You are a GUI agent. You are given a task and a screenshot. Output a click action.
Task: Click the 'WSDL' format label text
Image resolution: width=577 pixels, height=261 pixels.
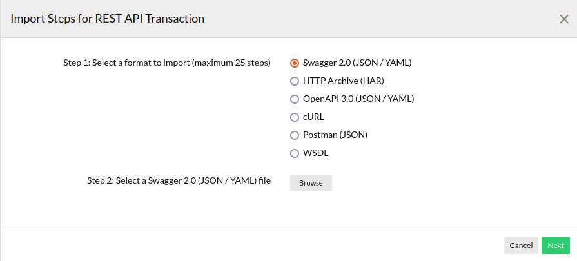316,153
